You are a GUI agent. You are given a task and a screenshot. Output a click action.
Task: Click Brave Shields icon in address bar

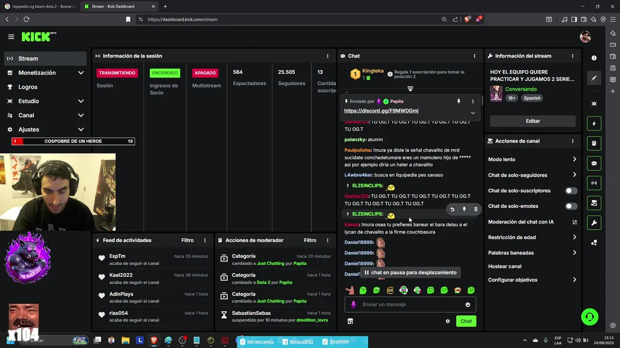467,19
